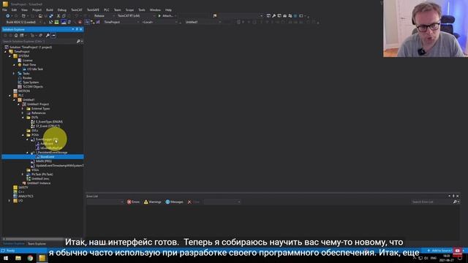This screenshot has height=263, width=468.
Task: Pin the Error List panel
Action: click(x=453, y=196)
